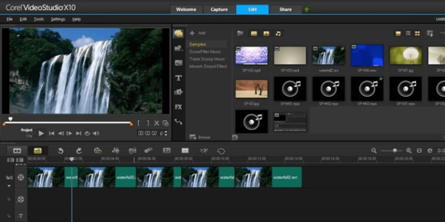Toggle the hide titles view button
This screenshot has width=445, height=222.
398,34
